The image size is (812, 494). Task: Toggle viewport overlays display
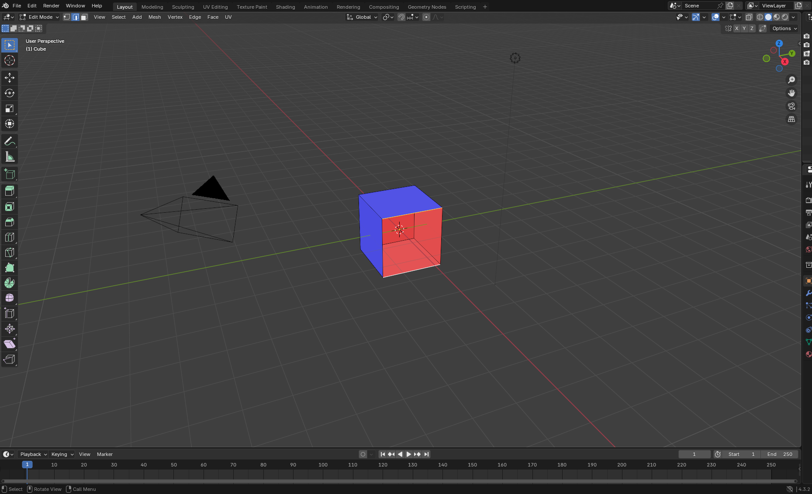click(x=715, y=17)
